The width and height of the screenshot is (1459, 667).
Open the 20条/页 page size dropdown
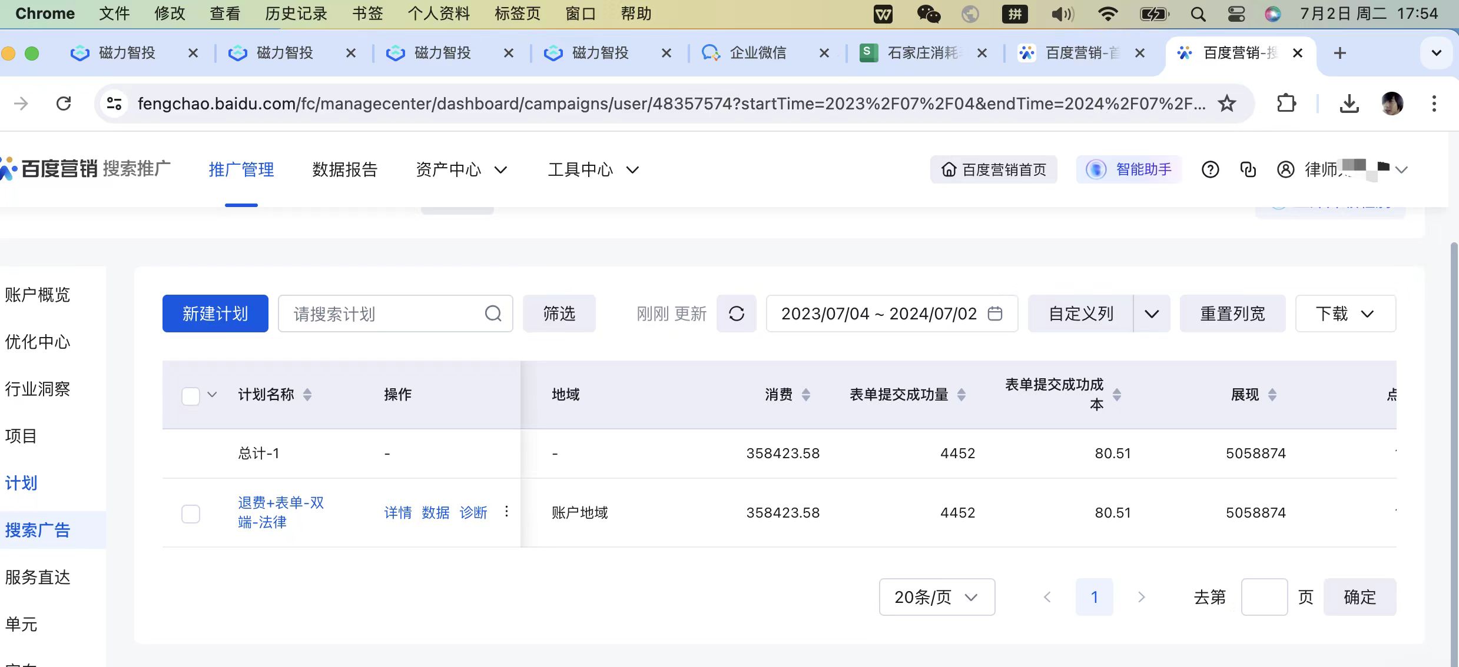point(936,597)
